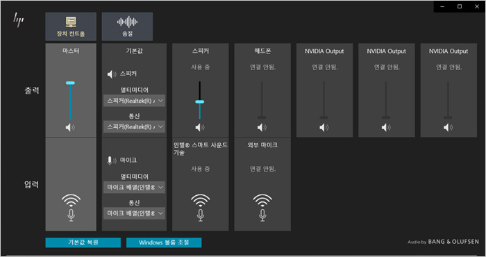Click the HP logo icon
This screenshot has height=257, width=486.
point(18,20)
